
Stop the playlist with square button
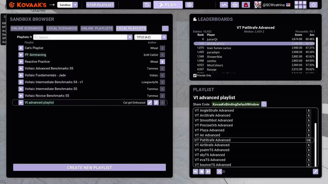point(202,171)
